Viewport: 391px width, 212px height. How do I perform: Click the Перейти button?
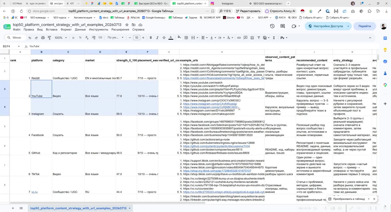(365, 26)
